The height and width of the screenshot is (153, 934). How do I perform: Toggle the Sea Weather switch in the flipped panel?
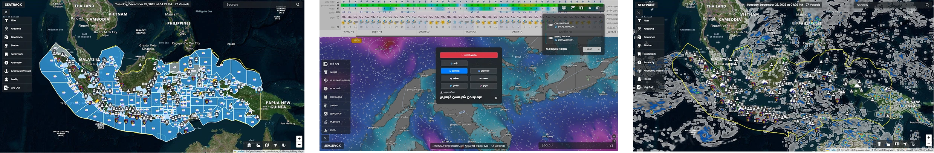click(550, 38)
